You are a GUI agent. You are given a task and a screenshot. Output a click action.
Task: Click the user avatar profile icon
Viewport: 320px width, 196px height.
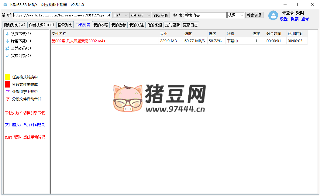point(273,15)
